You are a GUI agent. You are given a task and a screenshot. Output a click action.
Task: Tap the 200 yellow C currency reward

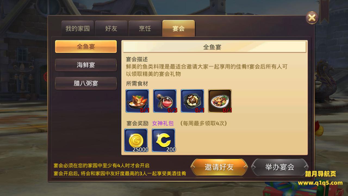tap(164, 140)
